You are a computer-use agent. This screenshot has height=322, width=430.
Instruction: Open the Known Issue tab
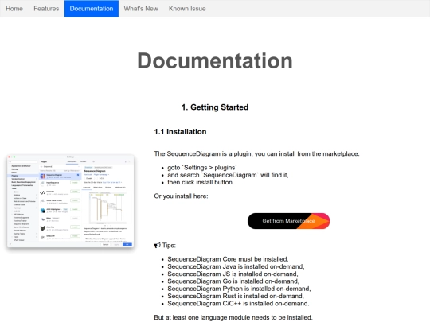(187, 9)
